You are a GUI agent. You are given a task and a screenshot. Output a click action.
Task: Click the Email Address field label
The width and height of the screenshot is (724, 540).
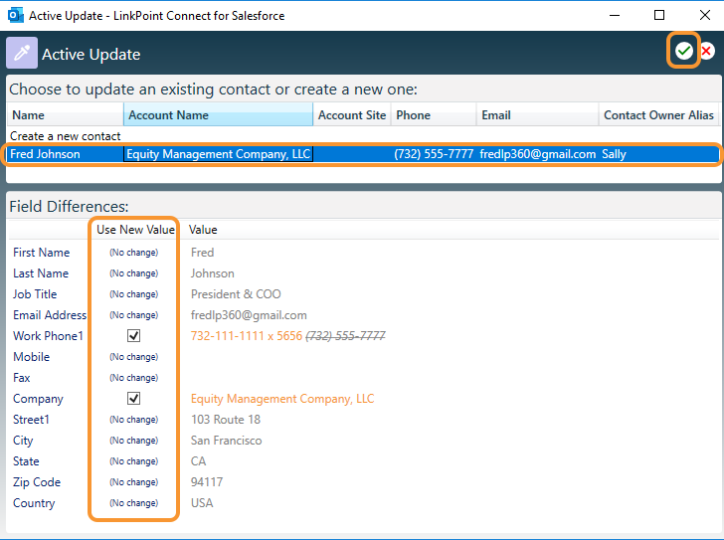coord(50,315)
